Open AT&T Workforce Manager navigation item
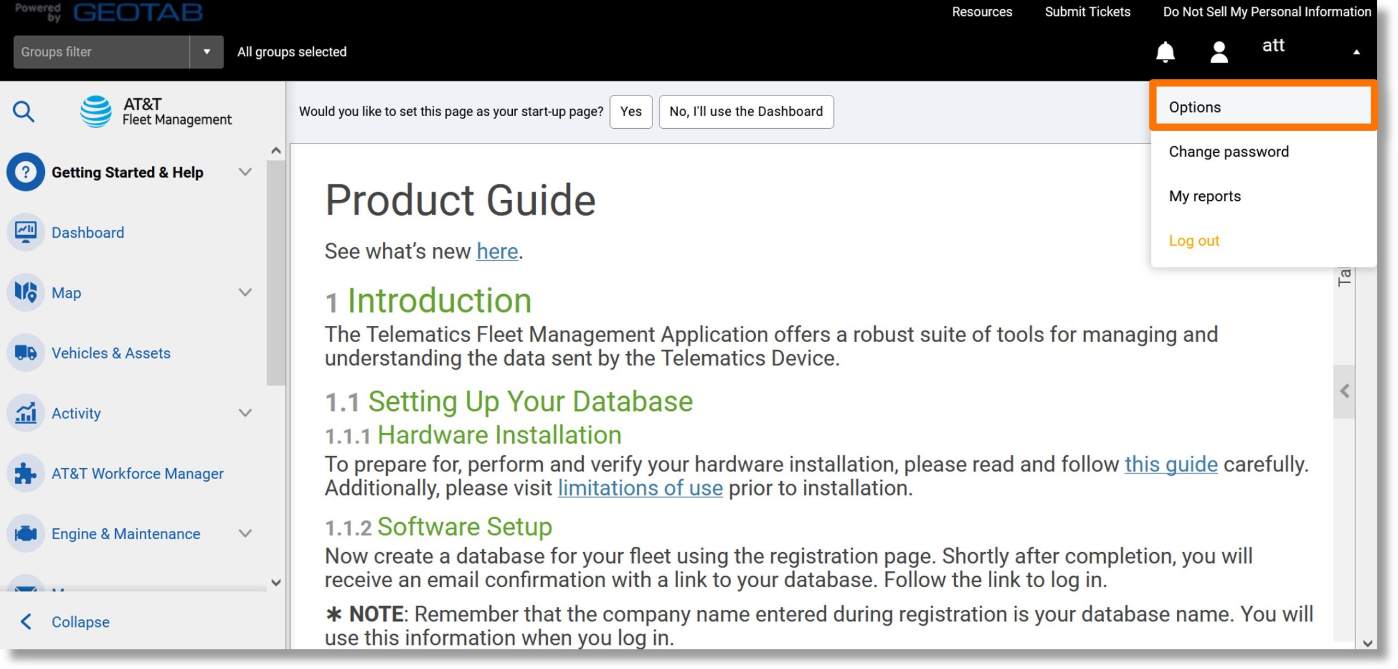The image size is (1398, 669). point(138,474)
